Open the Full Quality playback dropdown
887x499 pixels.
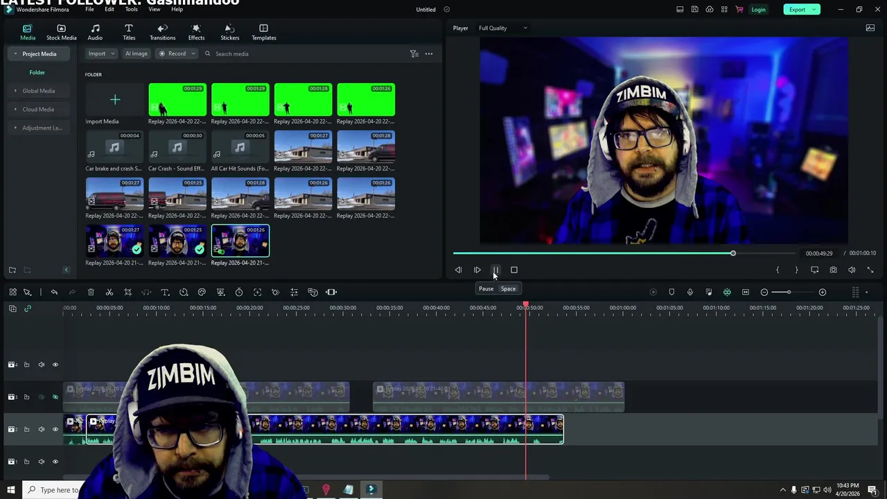tap(503, 28)
